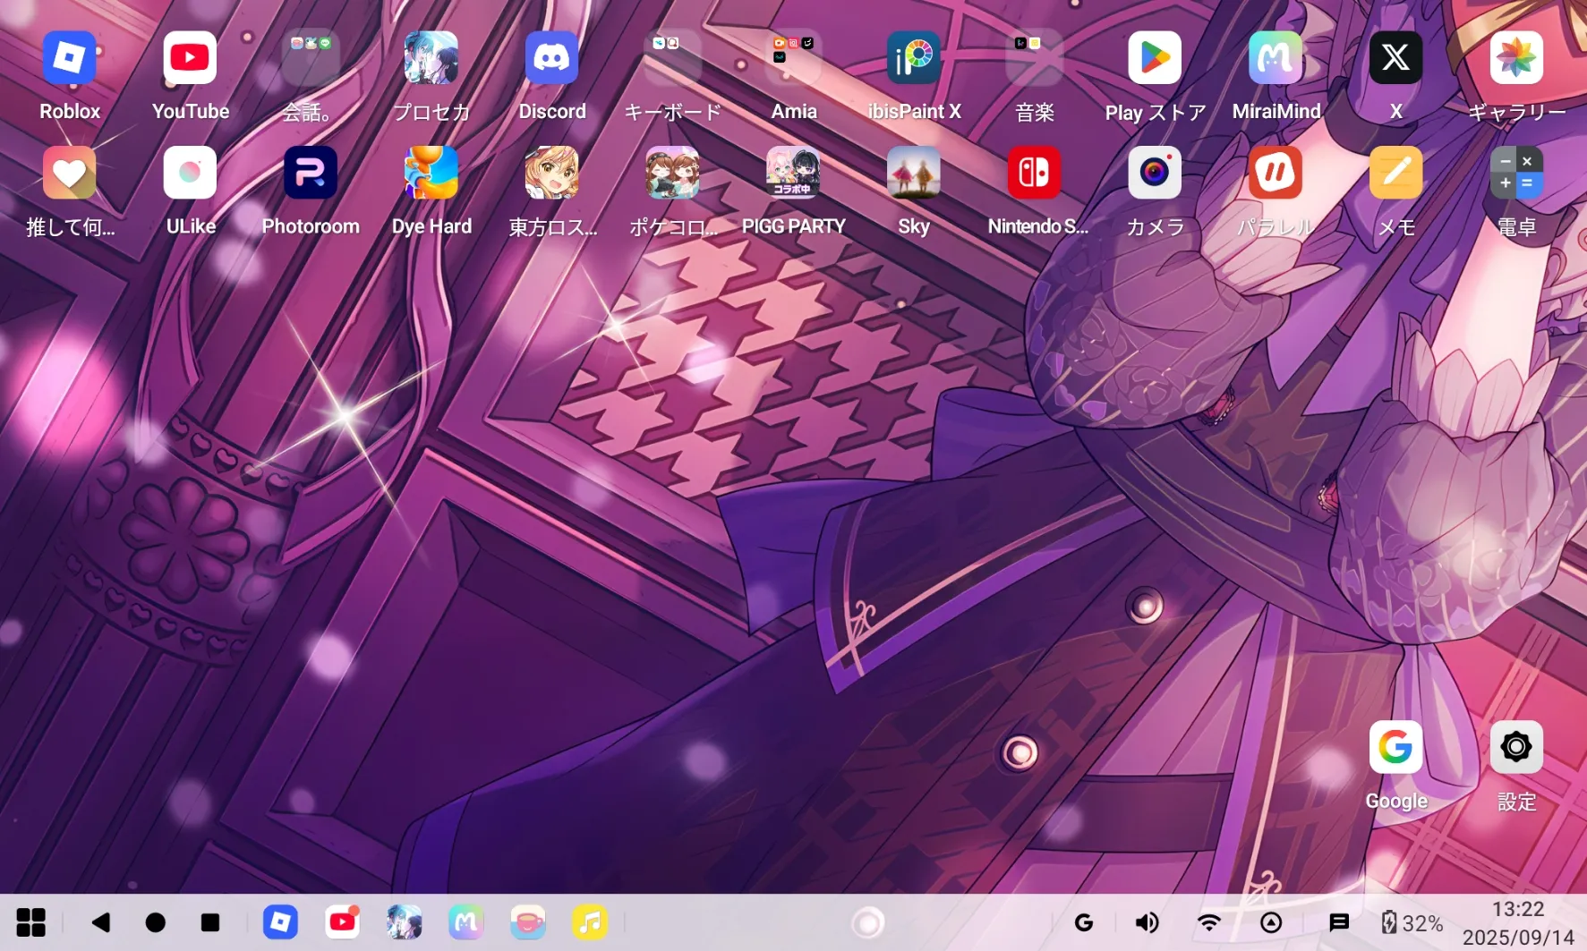Viewport: 1587px width, 951px height.
Task: Open the Google G icon in status tray
Action: pos(1084,922)
